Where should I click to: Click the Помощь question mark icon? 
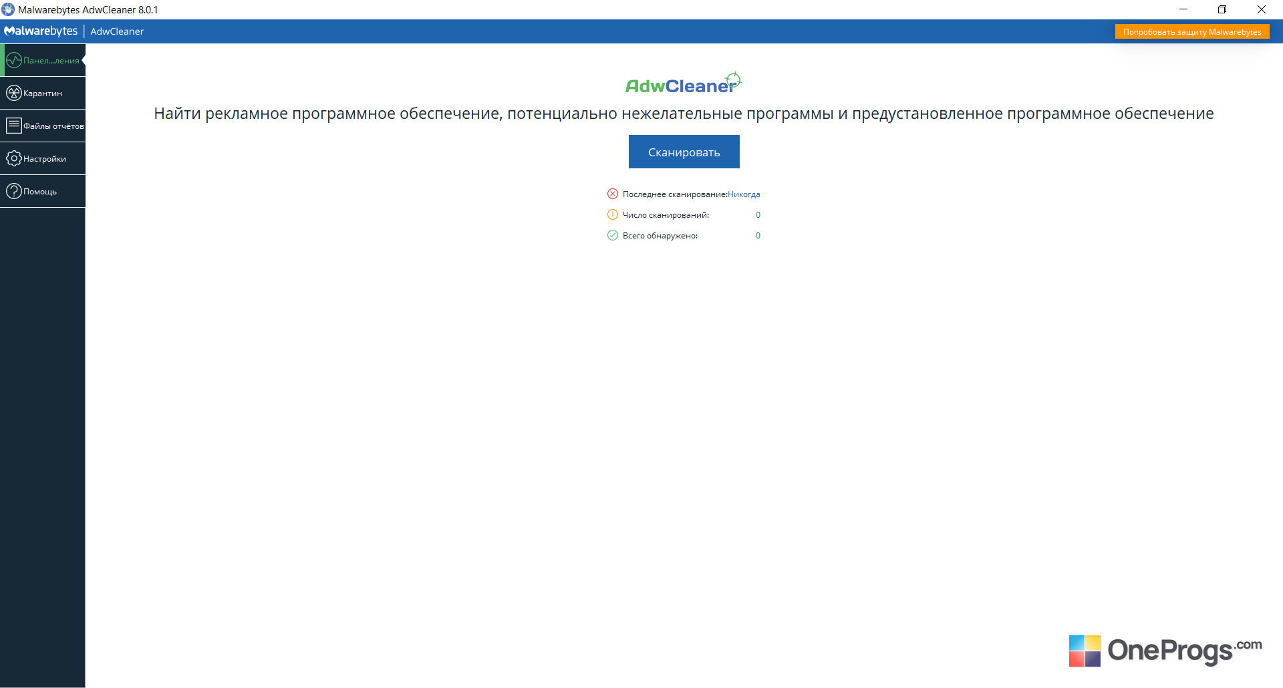tap(13, 191)
